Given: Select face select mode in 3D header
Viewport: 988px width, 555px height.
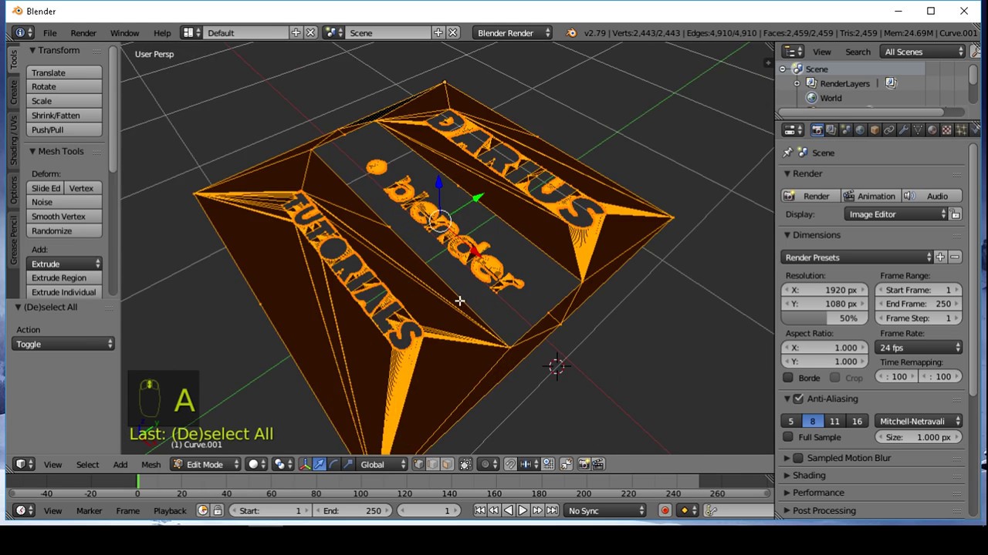Looking at the screenshot, I should click(447, 464).
